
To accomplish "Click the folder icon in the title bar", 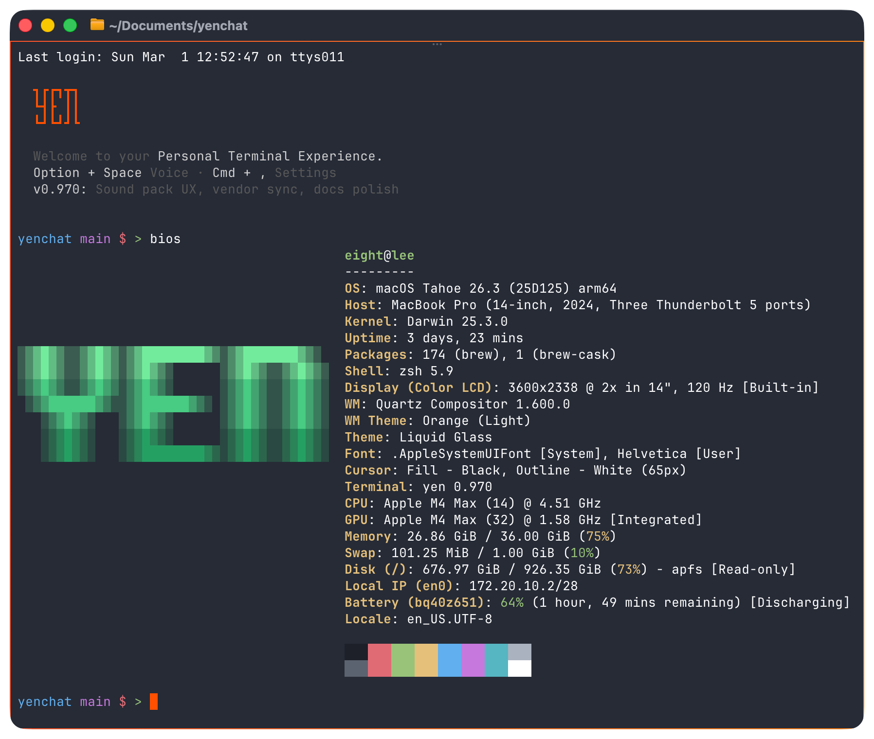I will (97, 25).
